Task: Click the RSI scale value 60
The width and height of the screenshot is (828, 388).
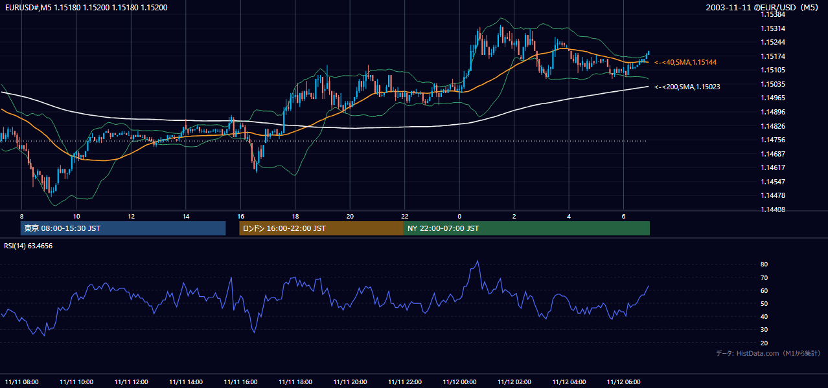Action: point(764,290)
